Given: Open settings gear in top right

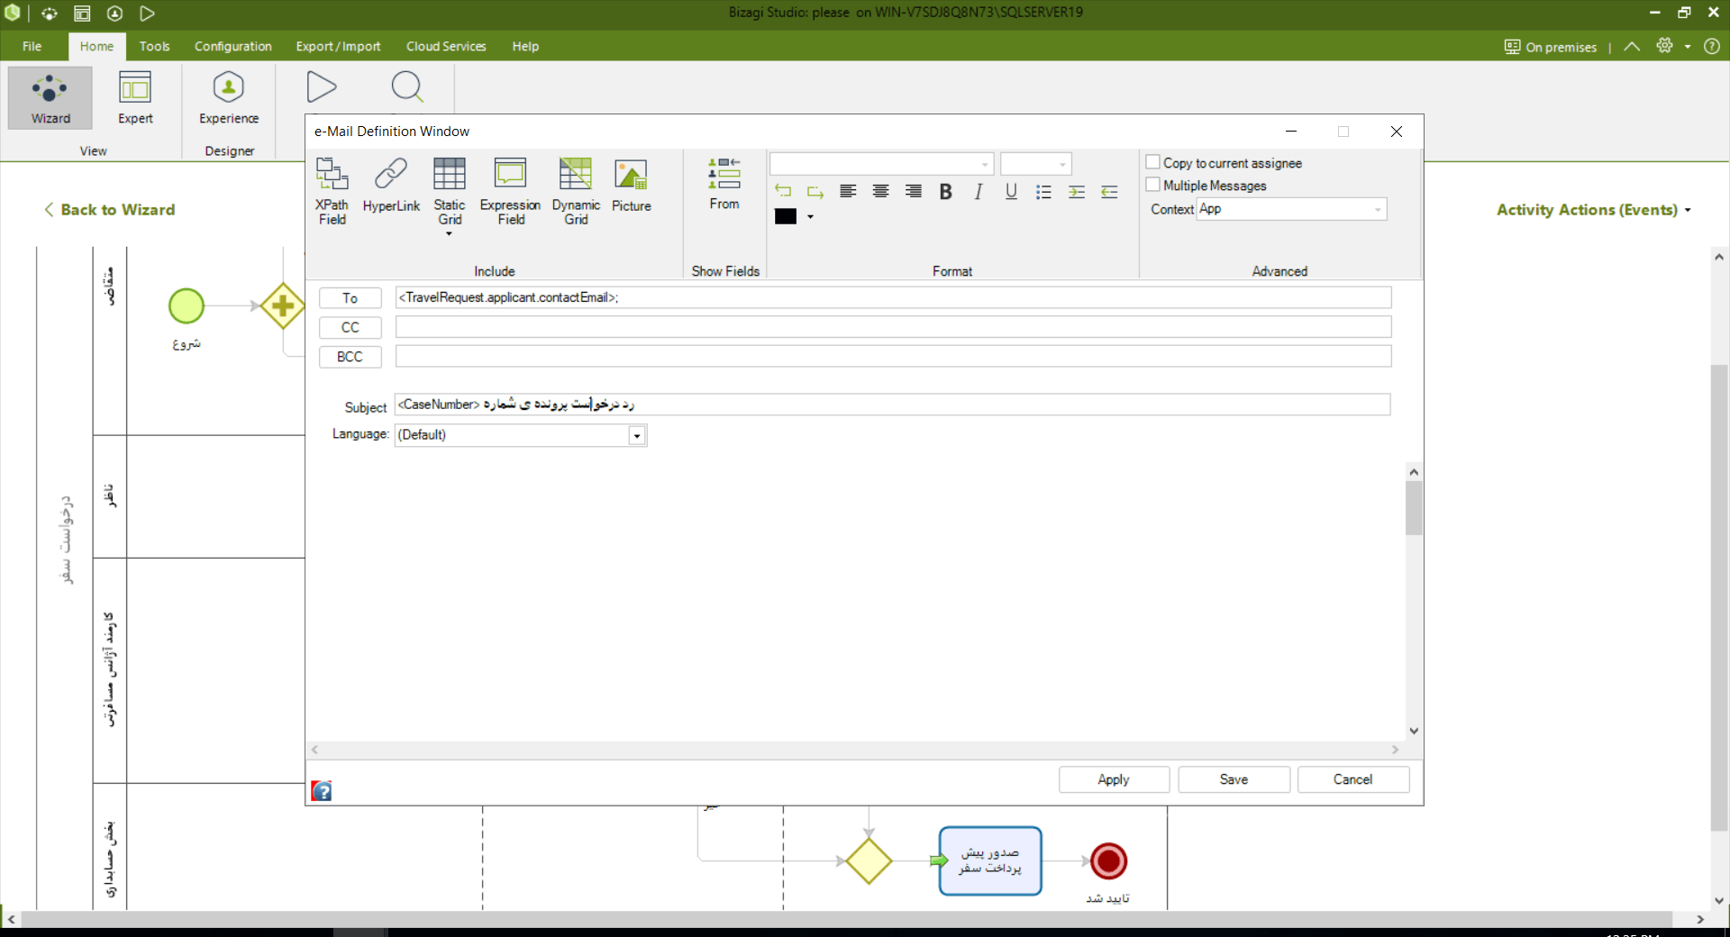Looking at the screenshot, I should pyautogui.click(x=1664, y=46).
